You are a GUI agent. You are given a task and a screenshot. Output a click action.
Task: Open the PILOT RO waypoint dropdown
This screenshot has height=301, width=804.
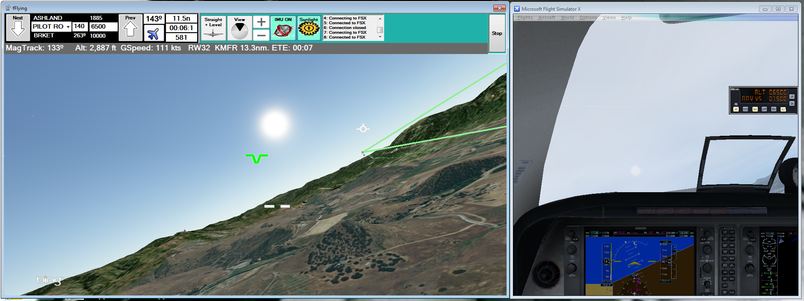(x=68, y=27)
